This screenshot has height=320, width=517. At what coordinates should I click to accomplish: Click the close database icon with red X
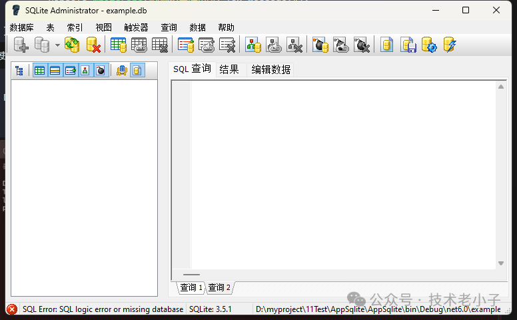tap(93, 45)
